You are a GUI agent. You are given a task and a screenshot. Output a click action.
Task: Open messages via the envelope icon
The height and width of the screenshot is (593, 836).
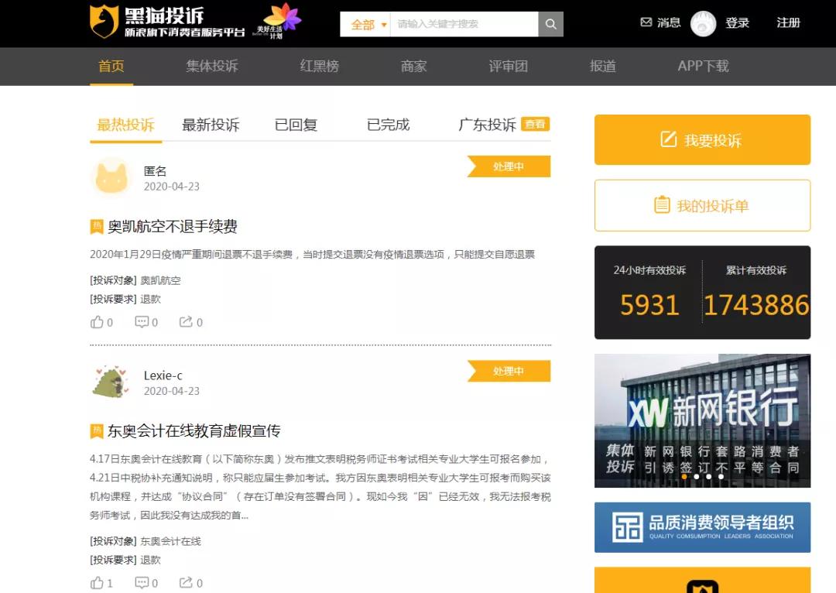646,22
